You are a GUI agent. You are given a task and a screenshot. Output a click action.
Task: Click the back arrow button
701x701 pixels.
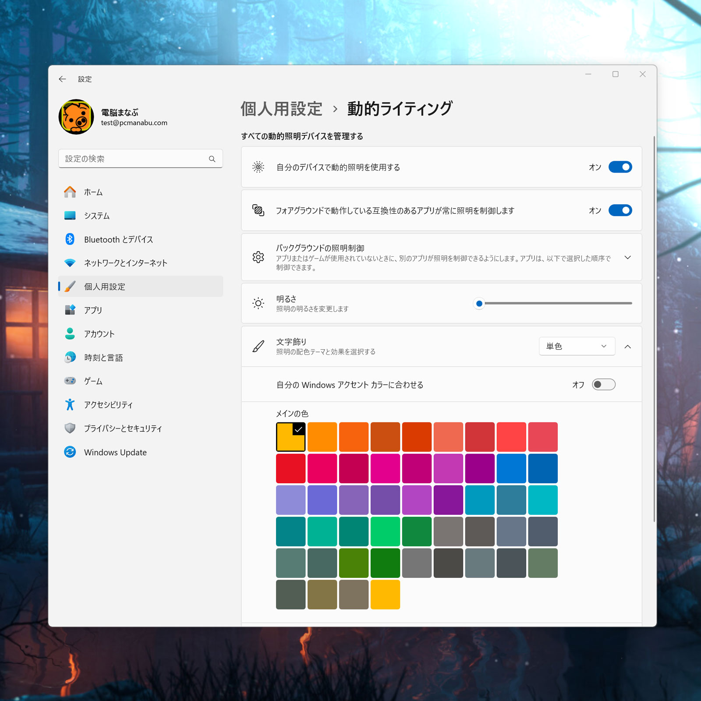(62, 79)
